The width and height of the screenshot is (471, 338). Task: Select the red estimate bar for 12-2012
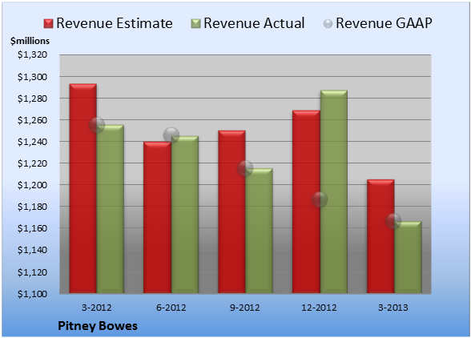point(306,202)
